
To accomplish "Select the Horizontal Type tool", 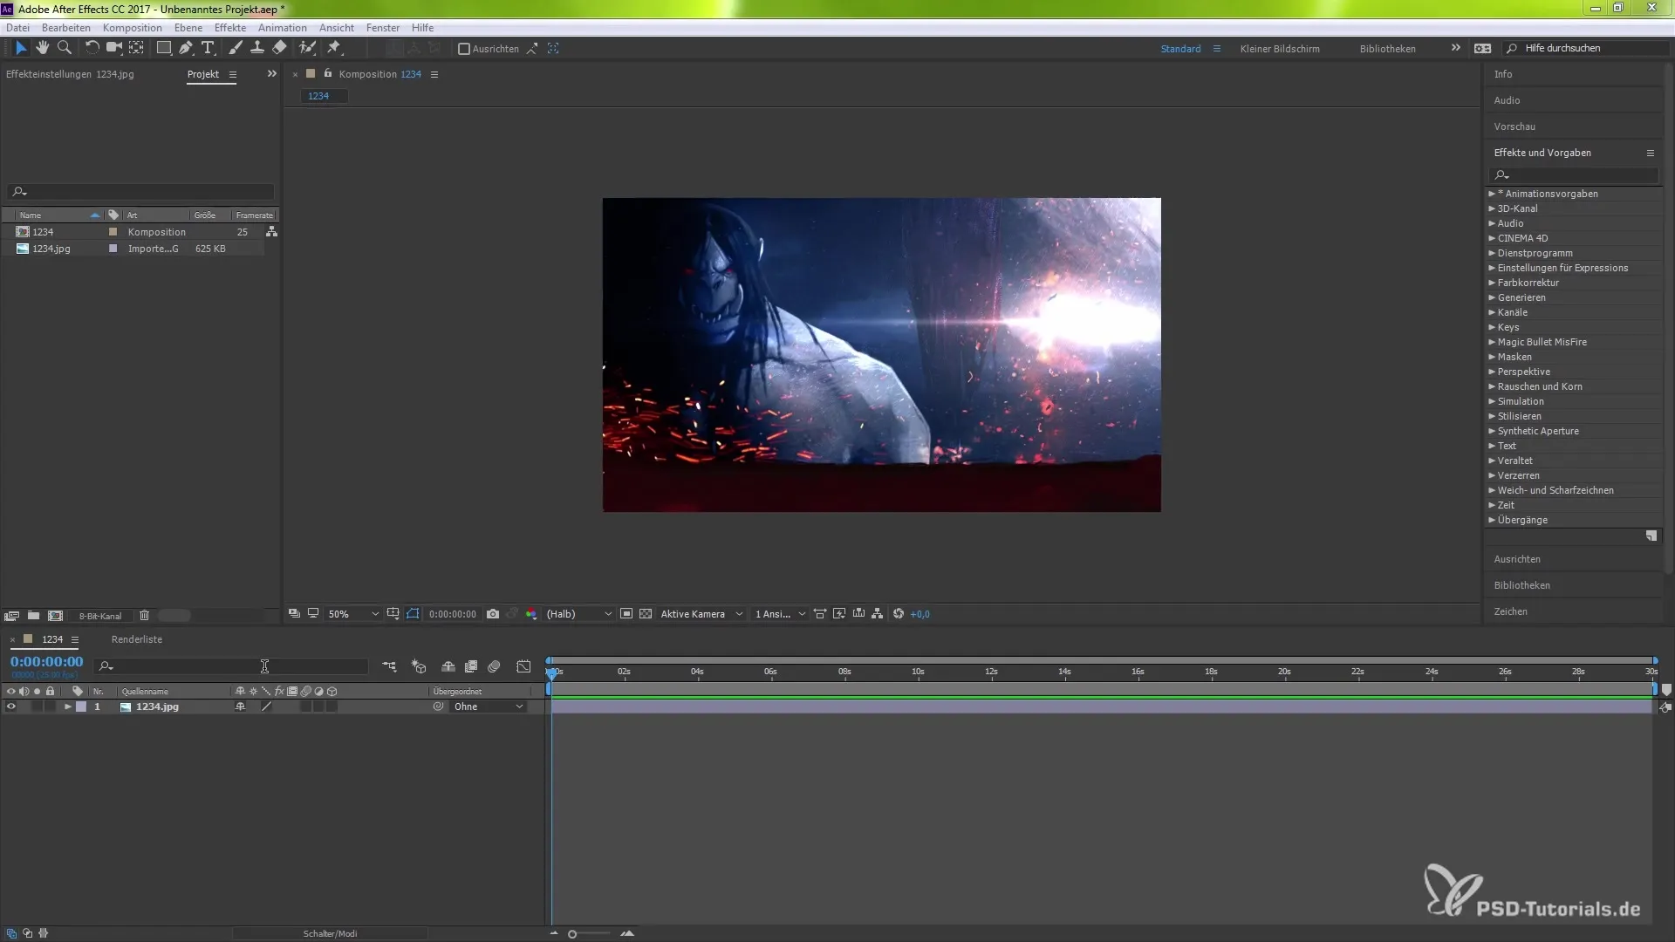I will (208, 48).
